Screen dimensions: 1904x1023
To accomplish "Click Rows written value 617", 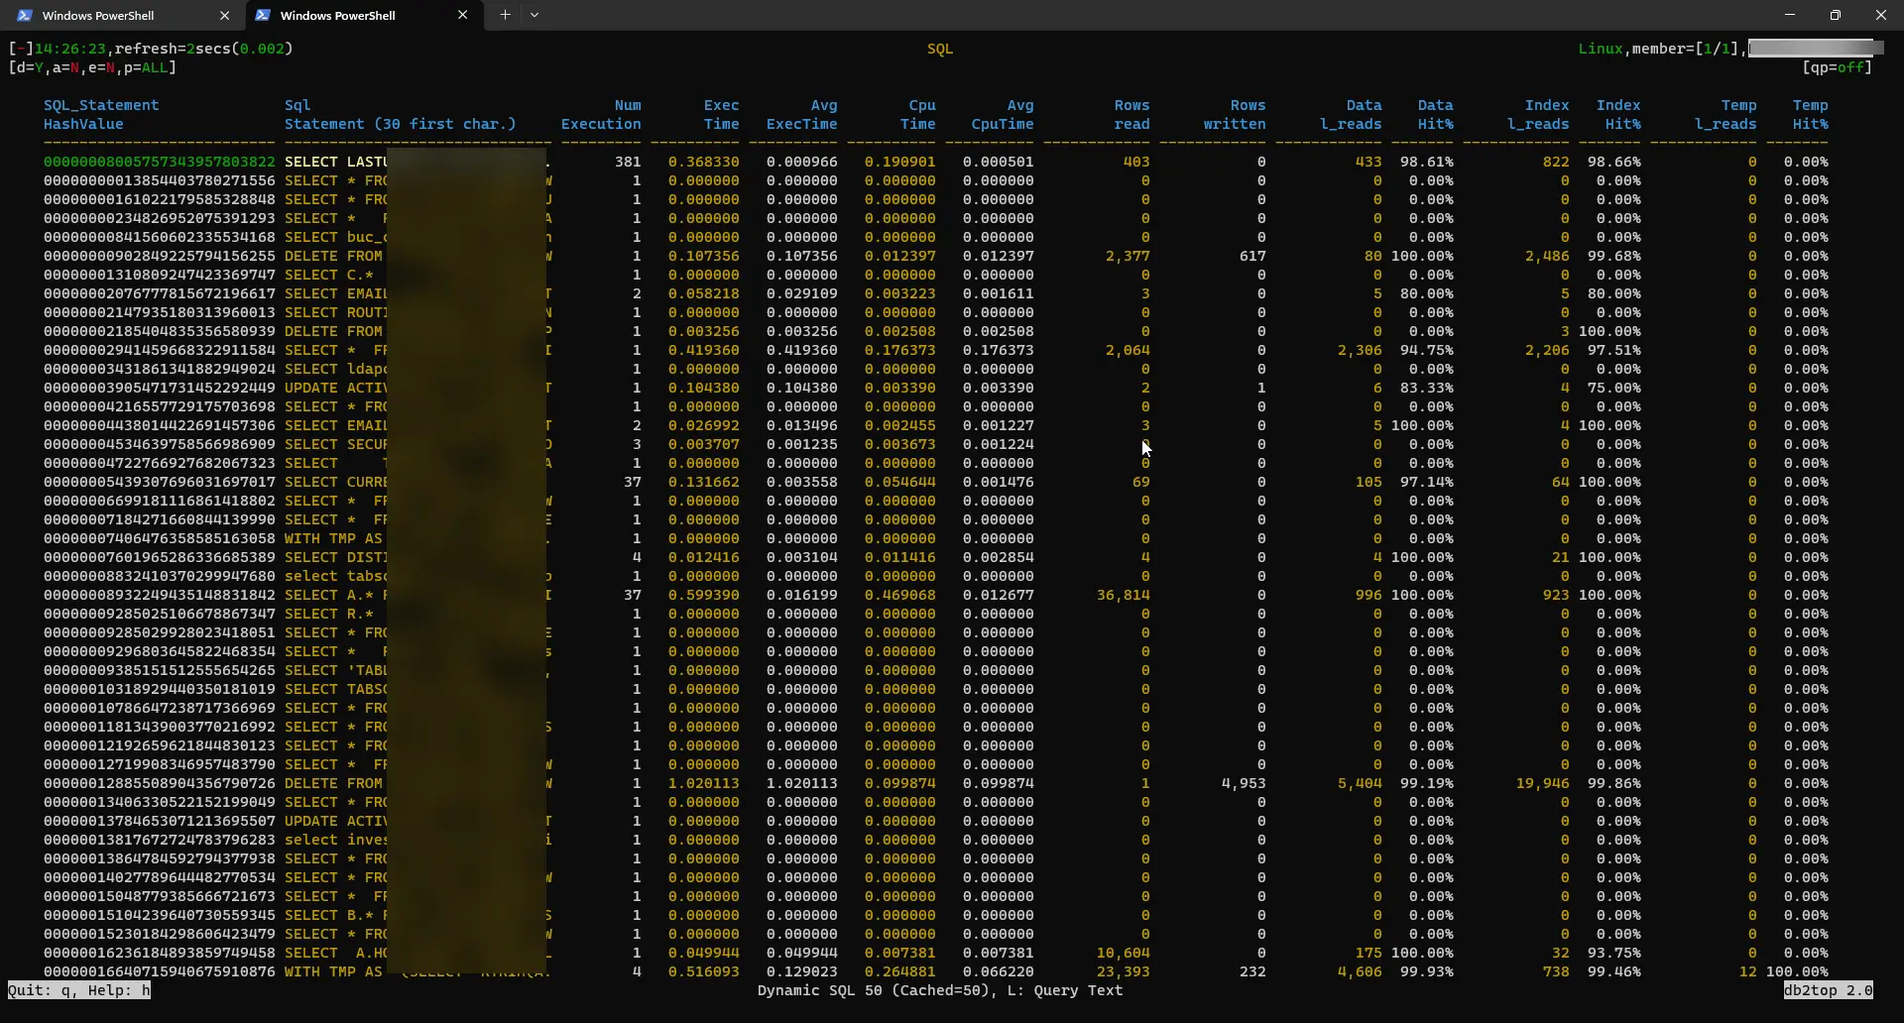I will pyautogui.click(x=1252, y=256).
